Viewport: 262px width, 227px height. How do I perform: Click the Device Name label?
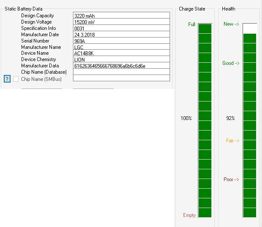tap(35, 53)
